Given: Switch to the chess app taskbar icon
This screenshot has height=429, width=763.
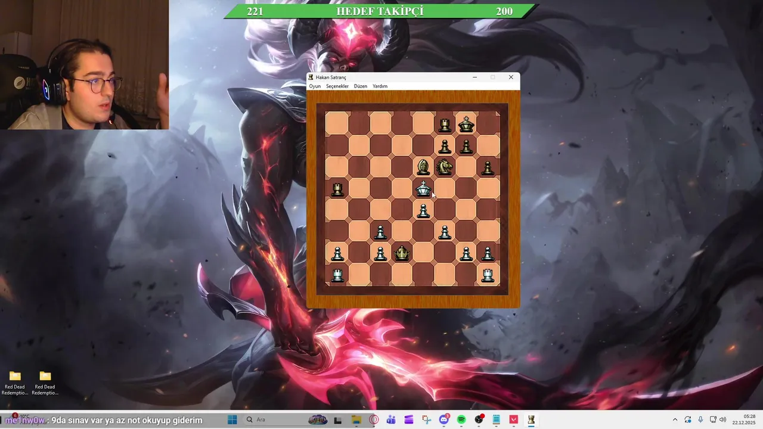Looking at the screenshot, I should point(531,420).
